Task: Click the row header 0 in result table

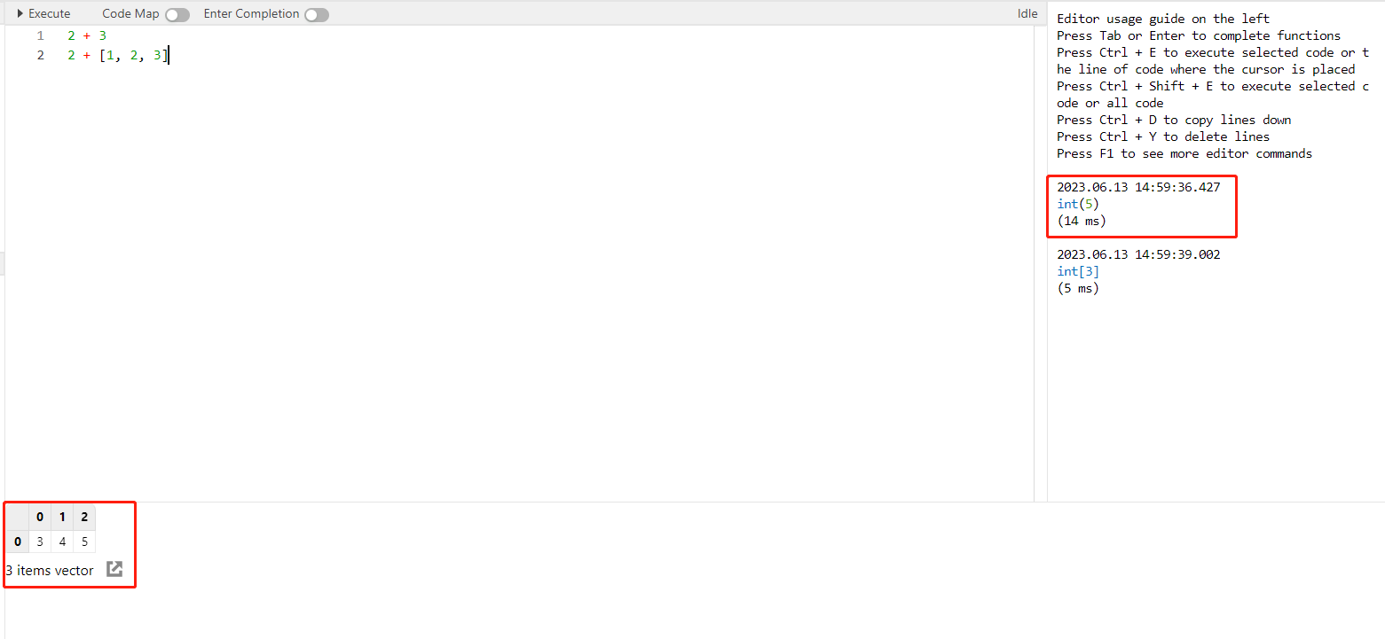Action: pyautogui.click(x=17, y=542)
